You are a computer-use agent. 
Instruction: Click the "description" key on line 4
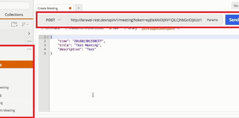click(x=69, y=49)
